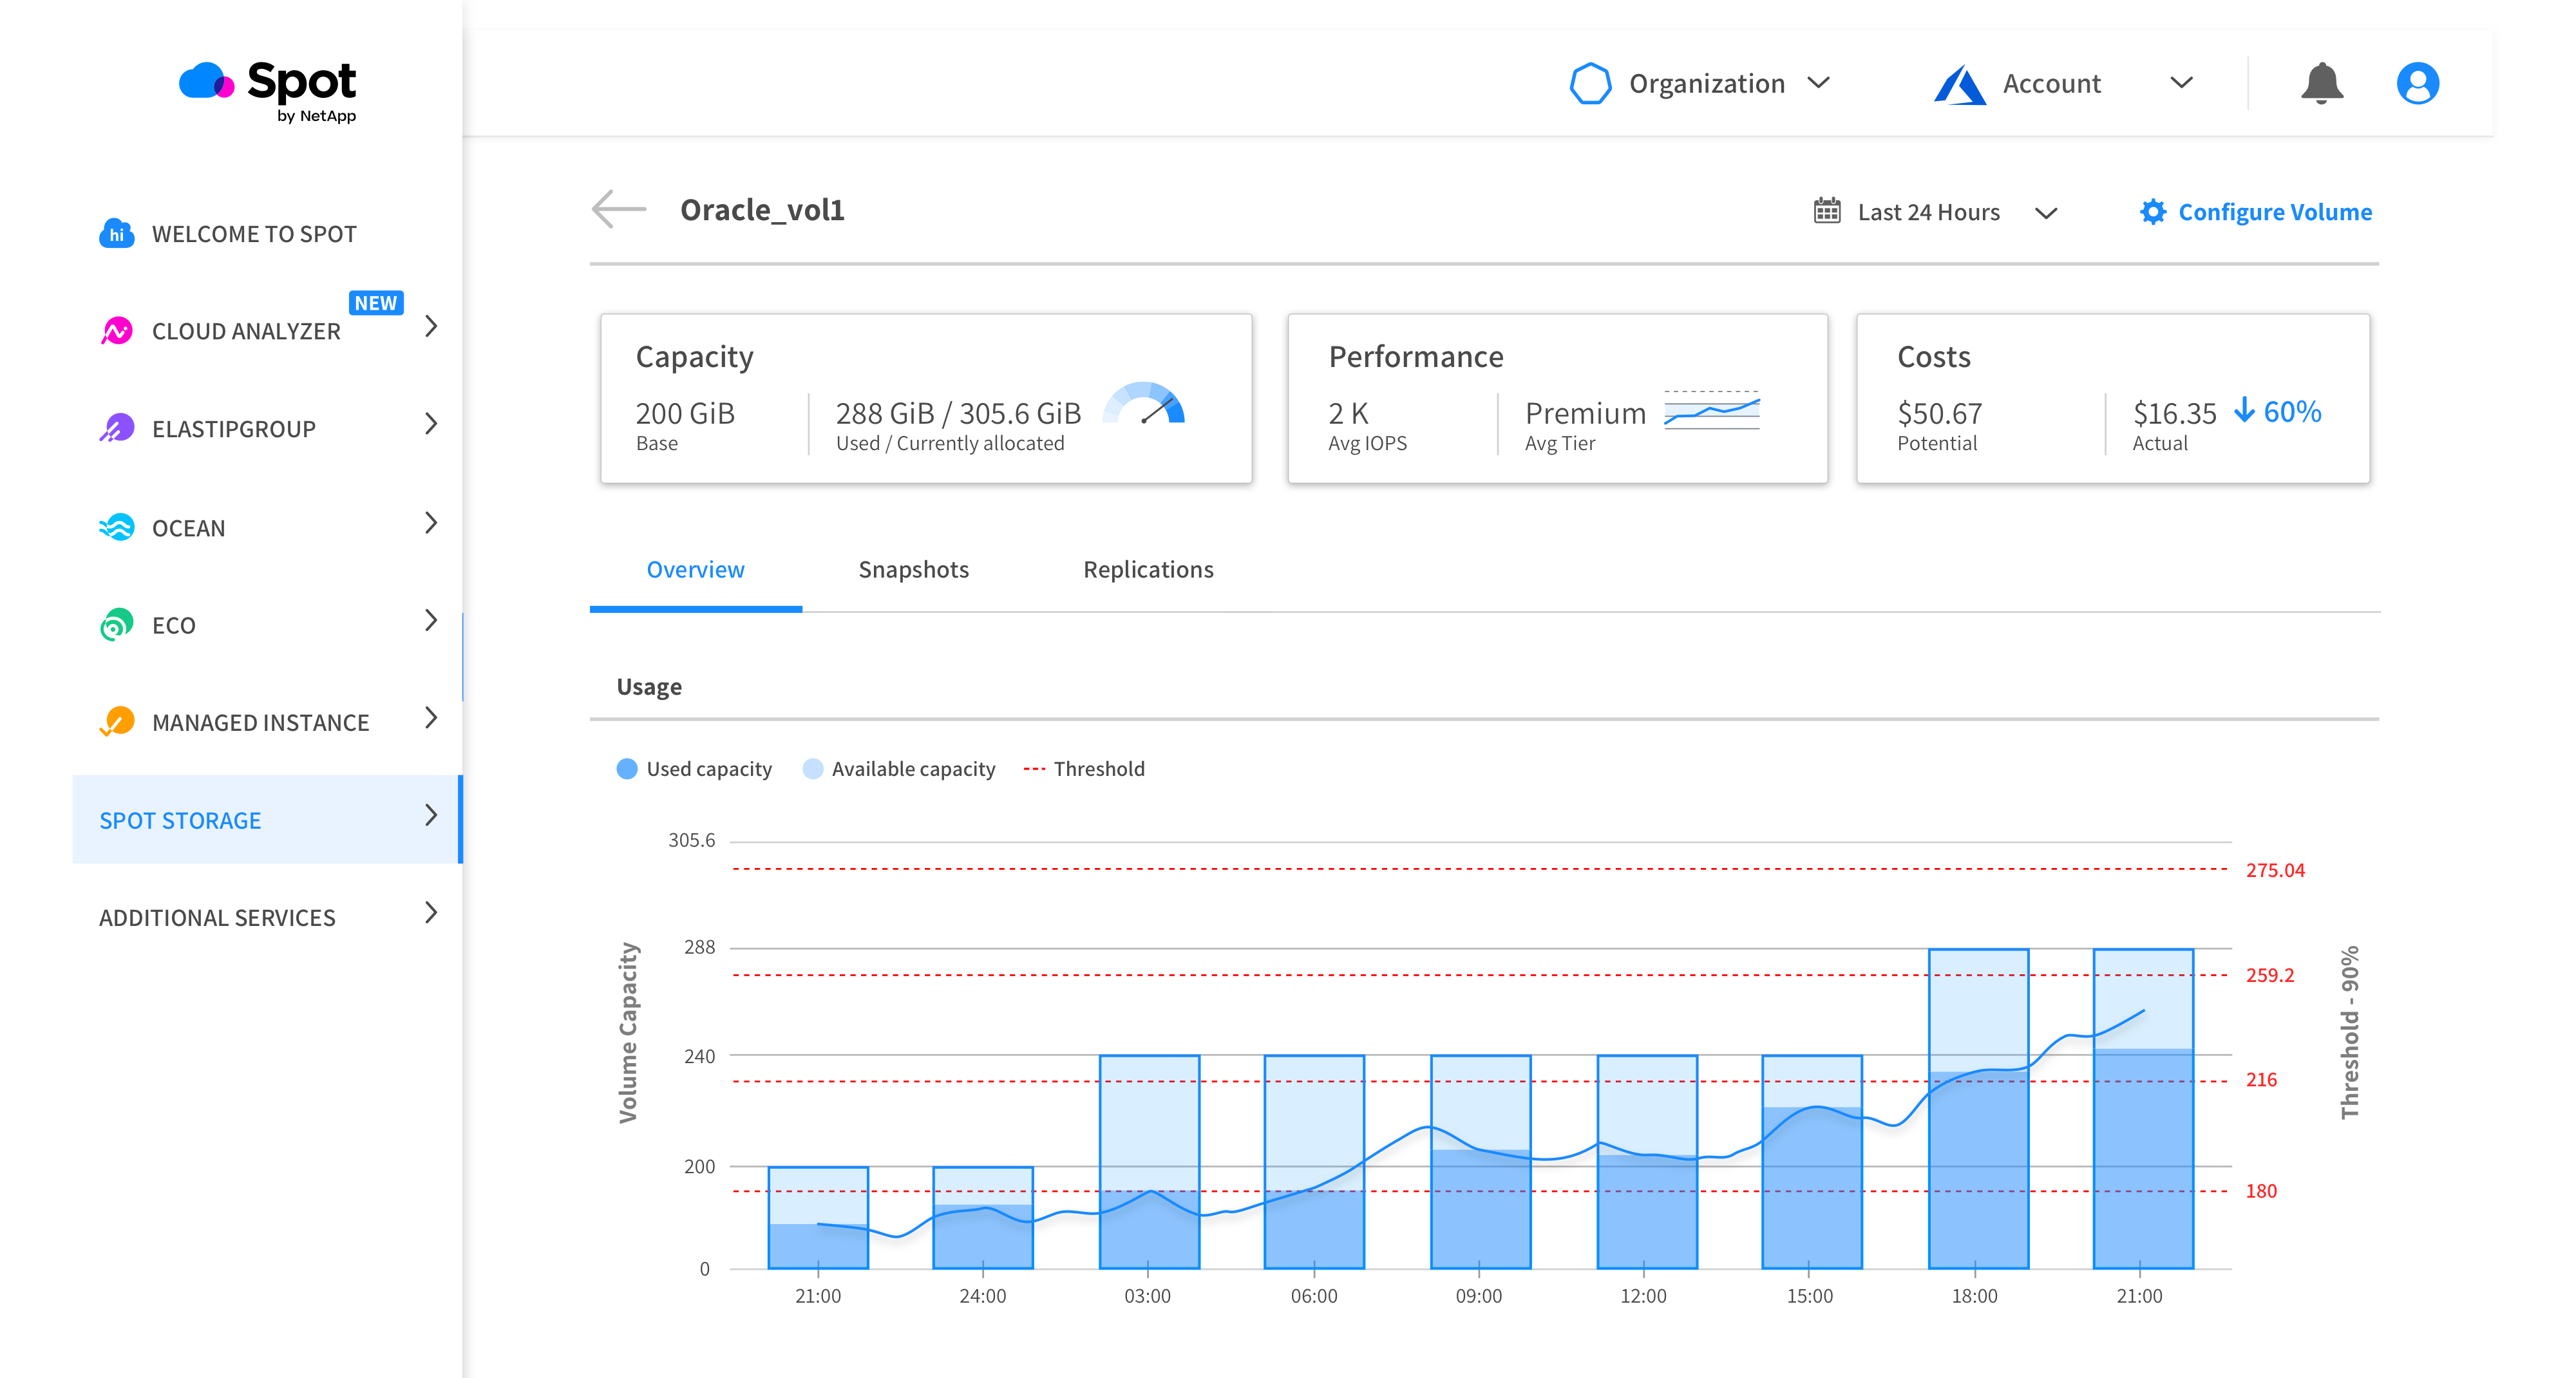Screen dimensions: 2576x1378
Task: Click the Ocean wave icon
Action: [x=117, y=527]
